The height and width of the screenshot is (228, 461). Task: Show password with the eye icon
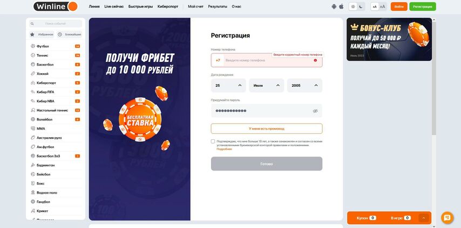click(x=315, y=111)
